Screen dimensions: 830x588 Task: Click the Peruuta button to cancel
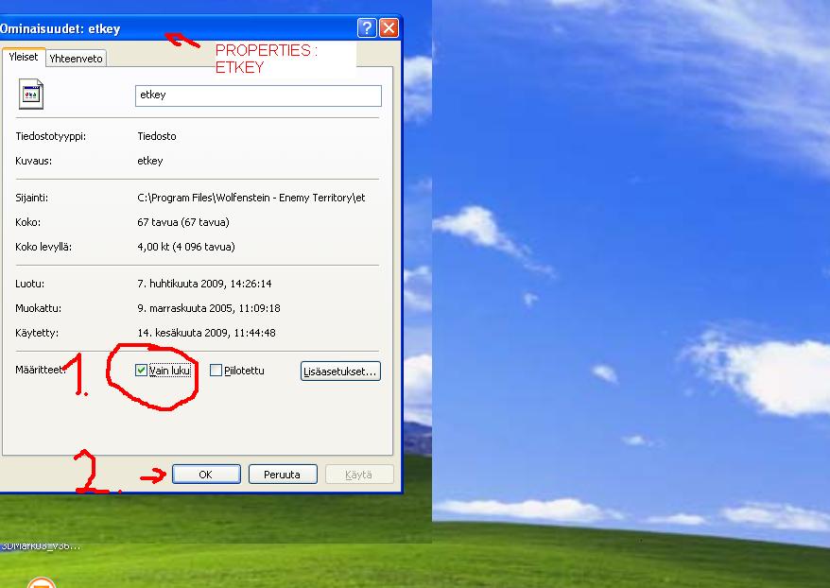pyautogui.click(x=282, y=475)
